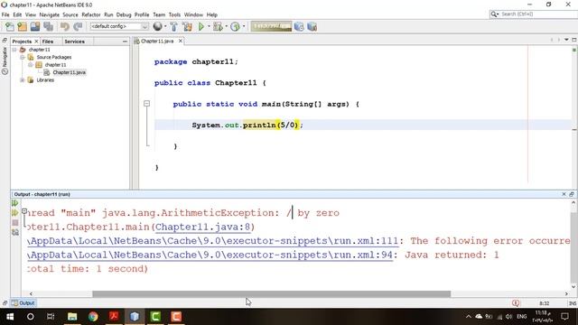Click the red notification icon in status bar

tap(516, 303)
